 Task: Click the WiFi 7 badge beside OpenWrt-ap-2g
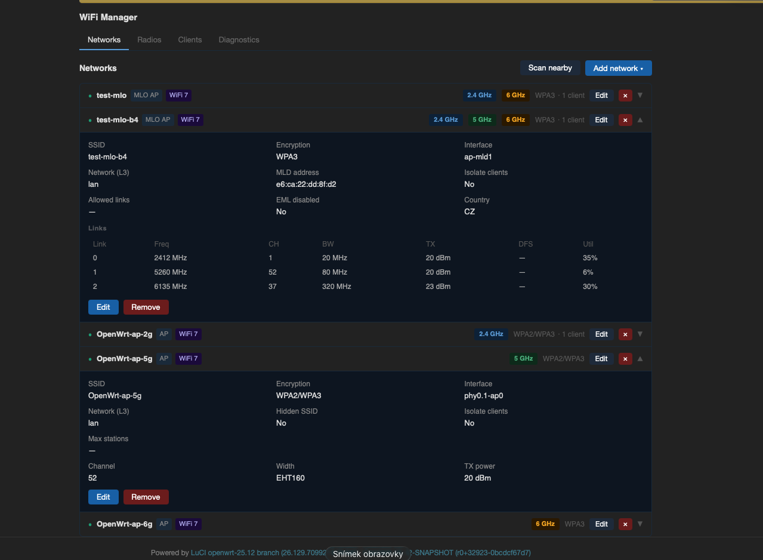click(x=188, y=334)
